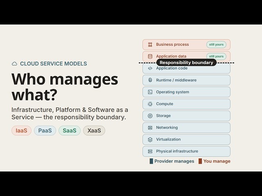Click the Runtime / middleware gear icon
262x196 pixels.
click(150, 80)
